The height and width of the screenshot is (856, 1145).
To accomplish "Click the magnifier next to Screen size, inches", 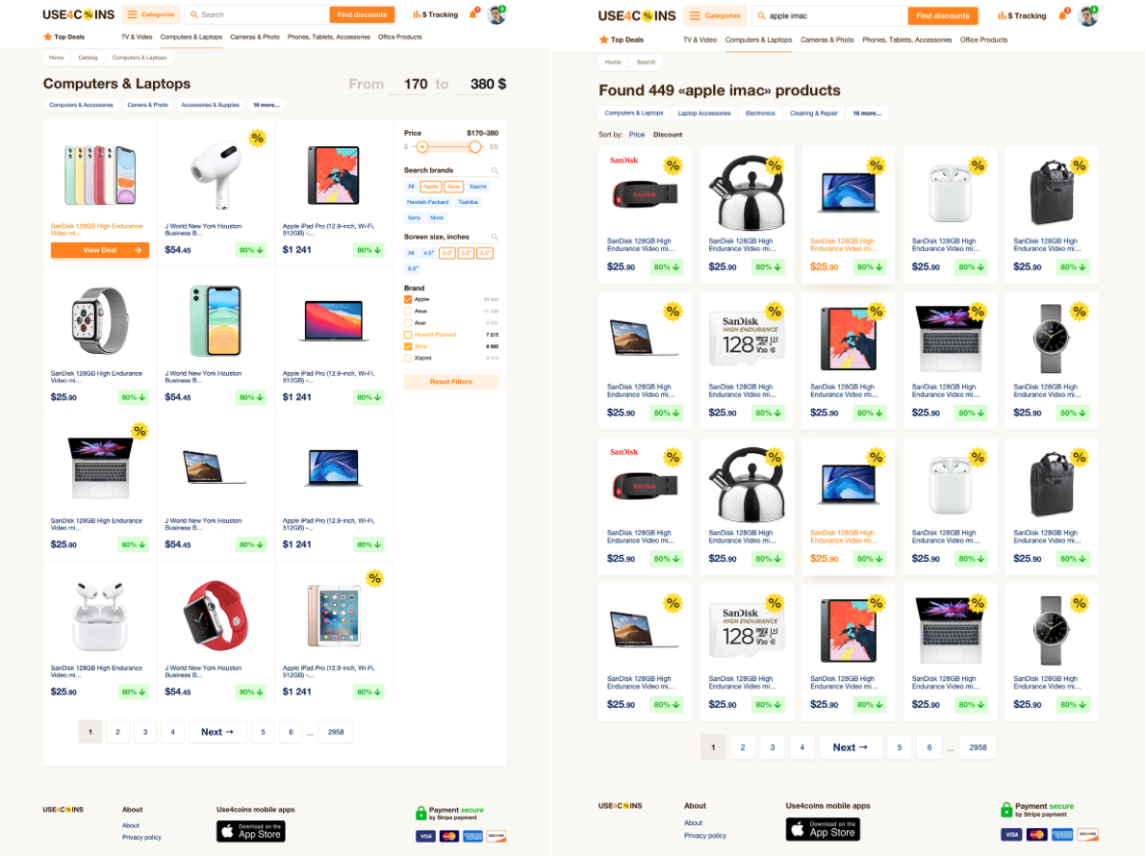I will (x=495, y=237).
